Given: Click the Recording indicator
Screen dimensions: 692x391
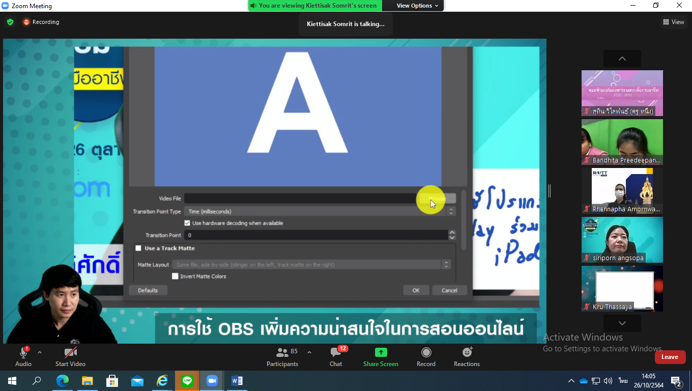Looking at the screenshot, I should (x=41, y=22).
